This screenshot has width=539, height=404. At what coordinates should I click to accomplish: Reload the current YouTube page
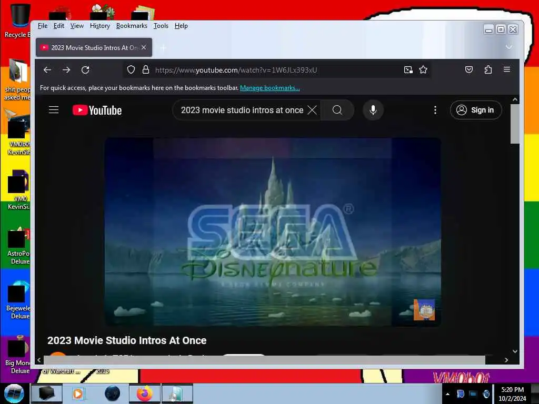[x=85, y=70]
